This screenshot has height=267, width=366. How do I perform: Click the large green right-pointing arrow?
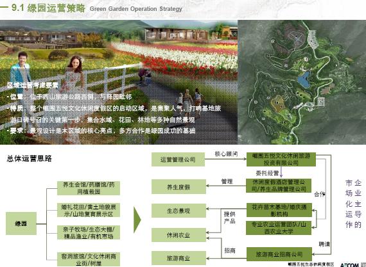(137, 220)
